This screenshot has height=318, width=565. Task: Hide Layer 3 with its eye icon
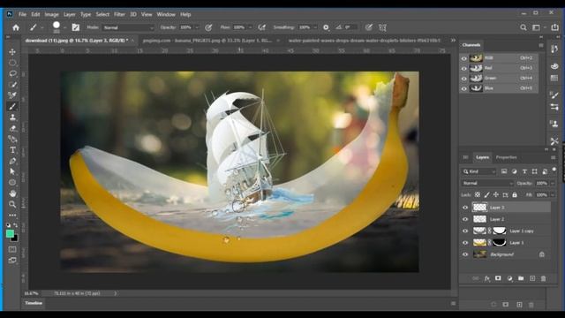coord(465,208)
